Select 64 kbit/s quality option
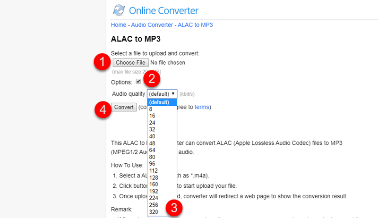This screenshot has height=218, width=378. point(152,150)
